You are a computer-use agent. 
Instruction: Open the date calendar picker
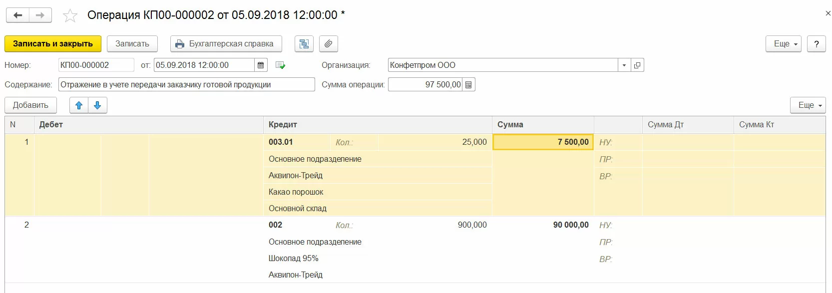(261, 65)
